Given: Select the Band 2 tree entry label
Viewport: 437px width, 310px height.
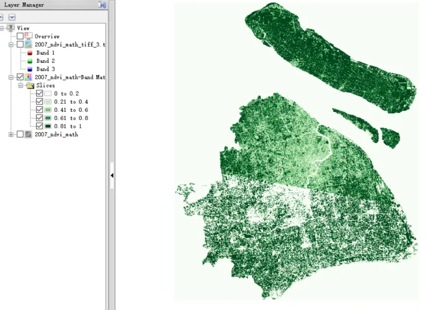Looking at the screenshot, I should coord(45,61).
